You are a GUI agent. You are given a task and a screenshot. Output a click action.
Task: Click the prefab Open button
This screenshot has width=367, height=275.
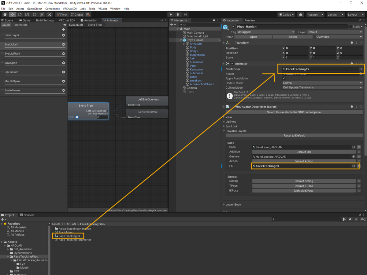tap(254, 37)
